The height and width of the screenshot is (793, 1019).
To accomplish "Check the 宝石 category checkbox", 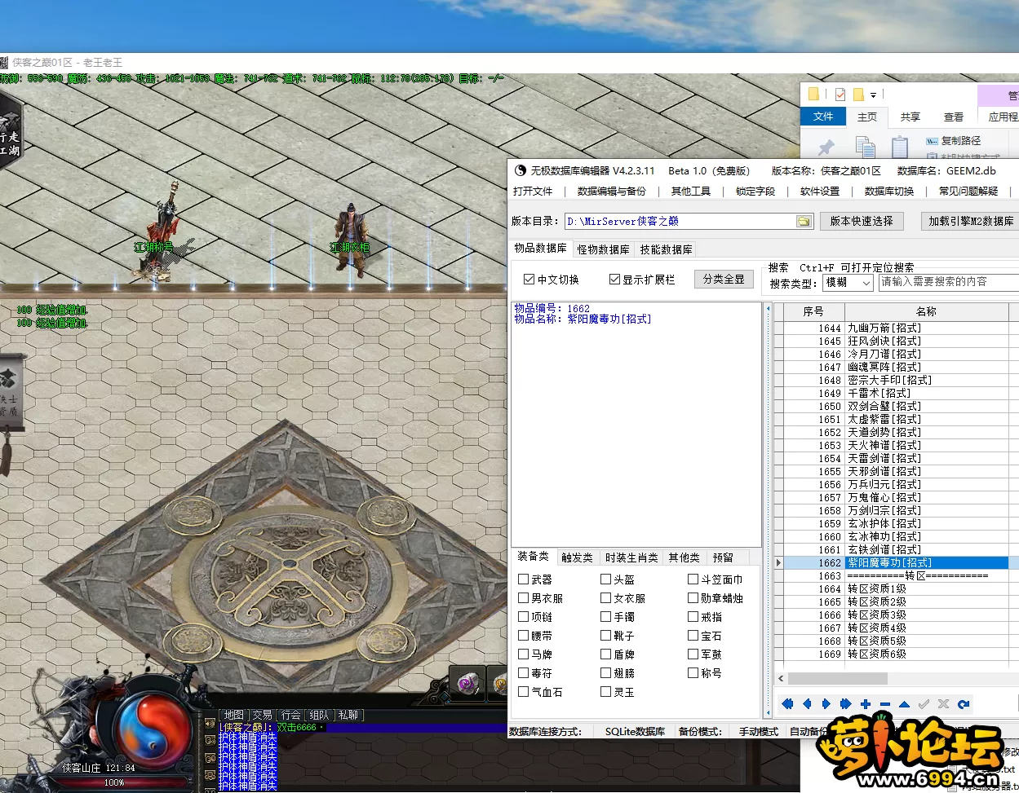I will [x=693, y=636].
